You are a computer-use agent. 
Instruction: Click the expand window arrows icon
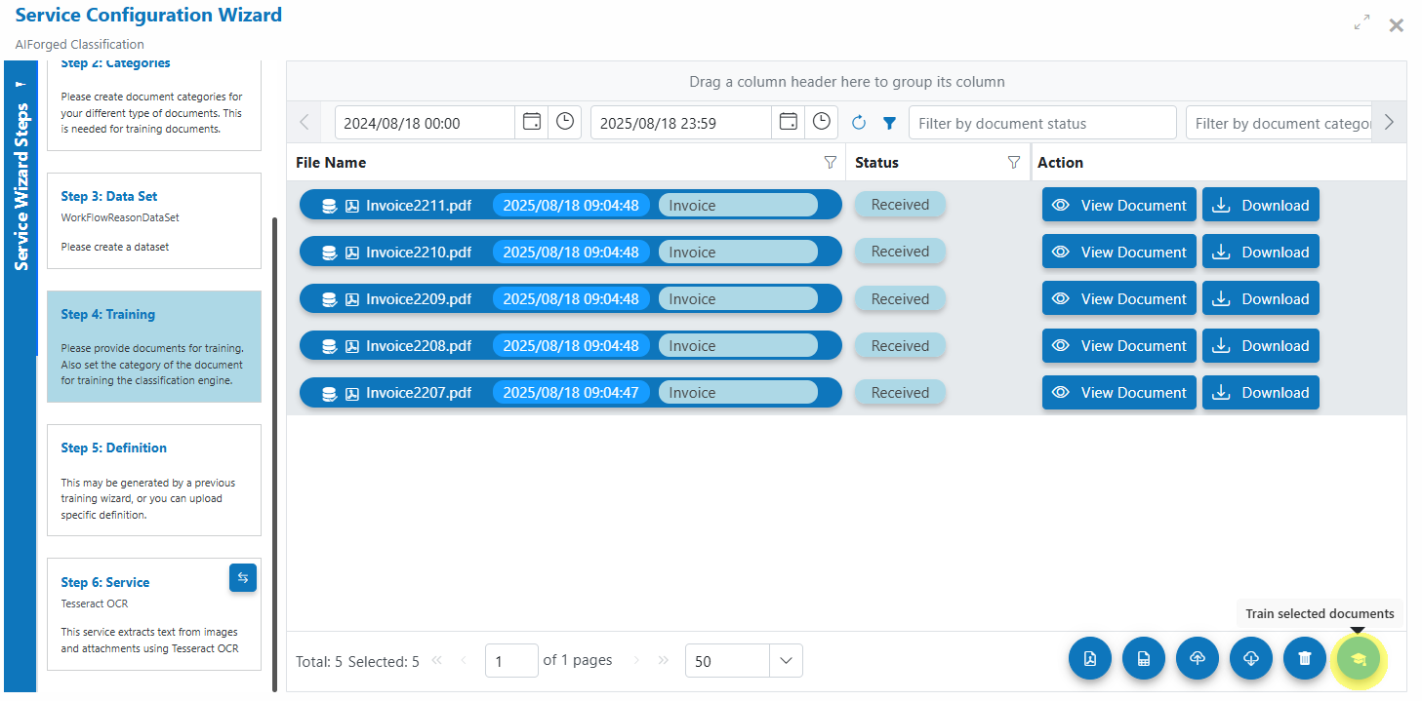pos(1361,23)
